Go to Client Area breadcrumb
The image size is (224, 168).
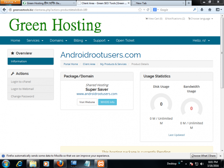[x=89, y=64]
